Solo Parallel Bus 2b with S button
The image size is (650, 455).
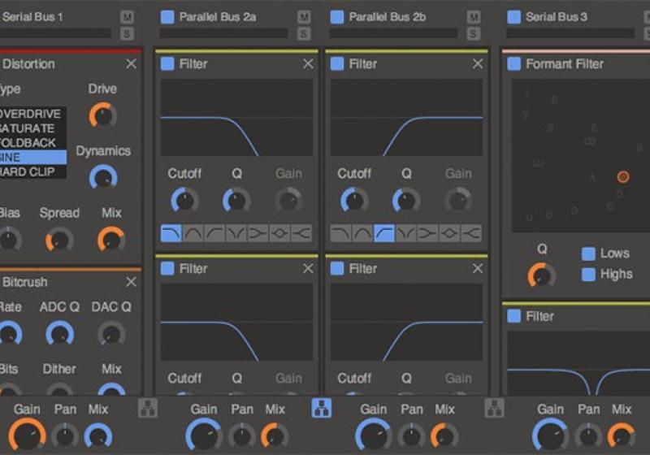(x=473, y=33)
